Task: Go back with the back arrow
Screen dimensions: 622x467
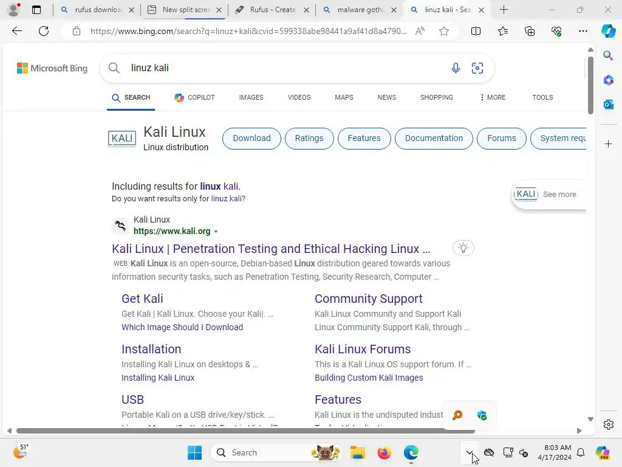Action: click(x=16, y=31)
